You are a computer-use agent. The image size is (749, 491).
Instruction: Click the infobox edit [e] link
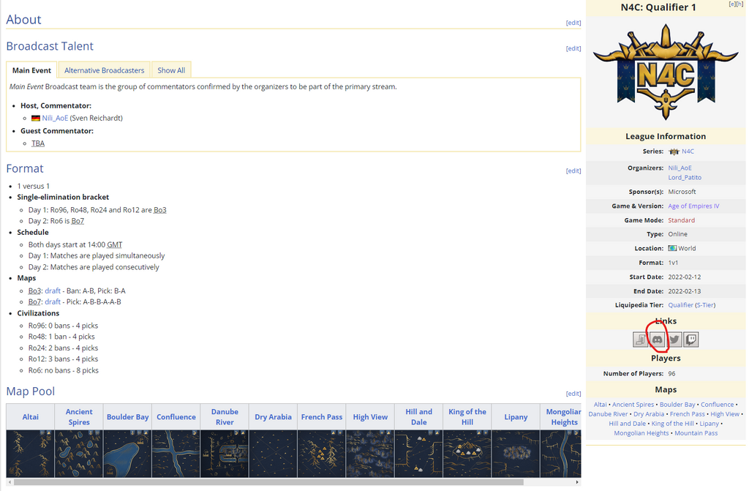click(732, 4)
